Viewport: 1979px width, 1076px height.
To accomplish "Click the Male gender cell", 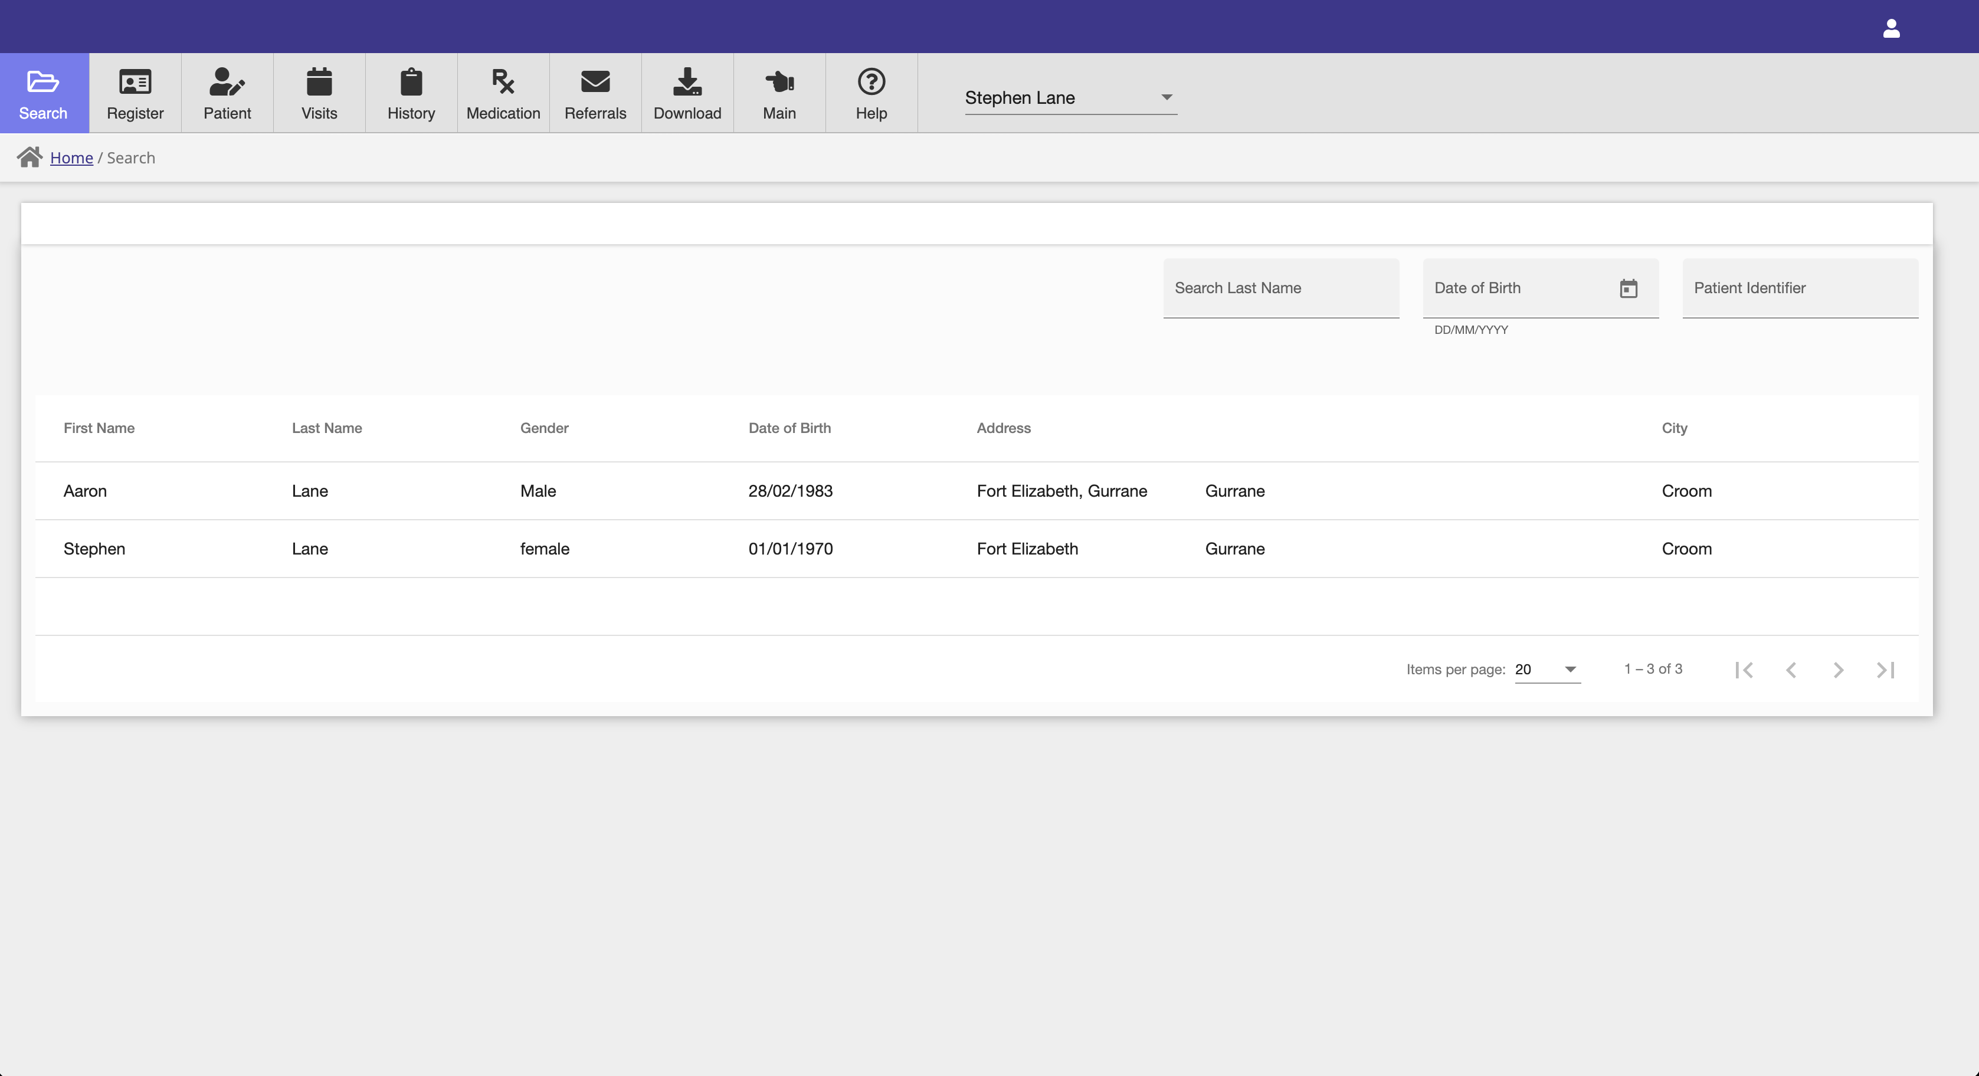I will click(538, 491).
